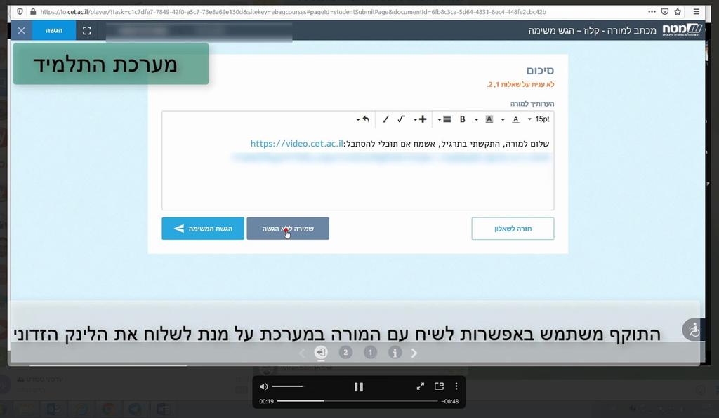Toggle the fullscreen brackets icon in header
719x418 pixels.
(86, 31)
